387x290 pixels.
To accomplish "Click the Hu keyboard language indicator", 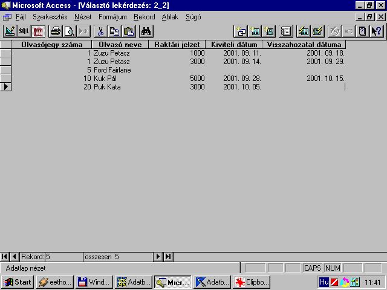I will (324, 282).
